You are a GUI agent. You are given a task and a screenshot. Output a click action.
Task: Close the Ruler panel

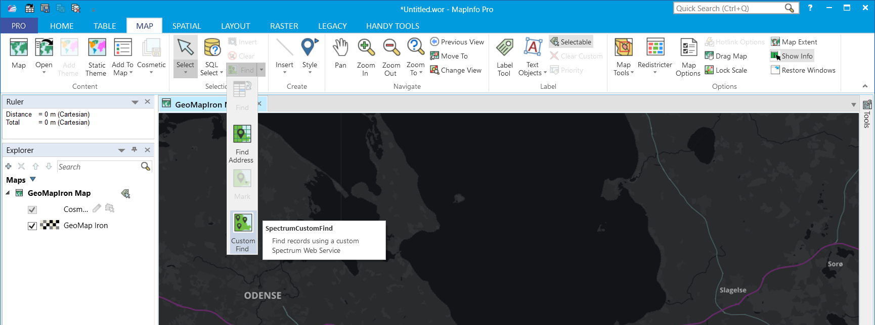pos(147,101)
